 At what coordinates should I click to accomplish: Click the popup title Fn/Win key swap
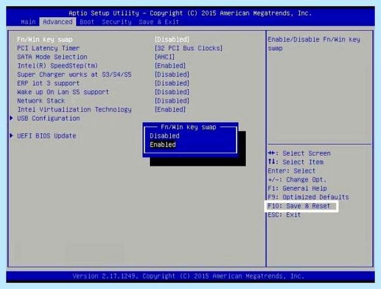tap(189, 127)
